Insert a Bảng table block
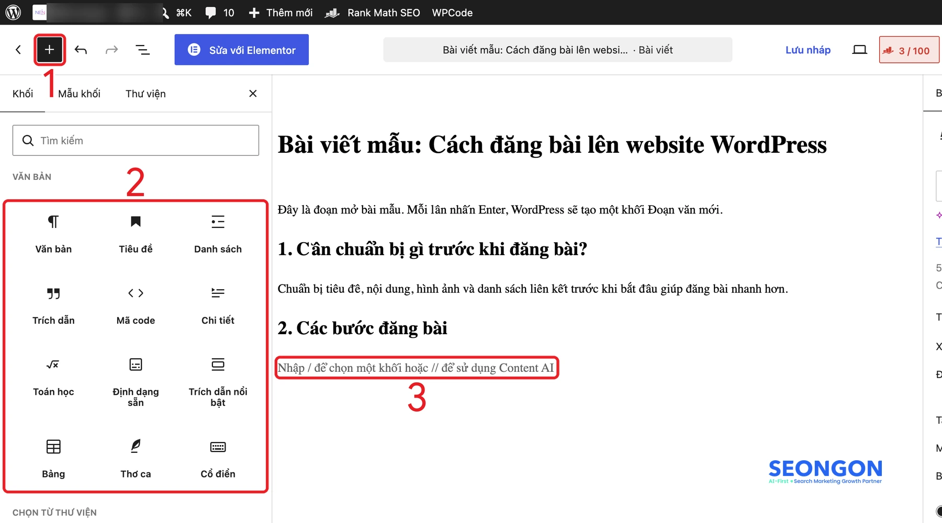The height and width of the screenshot is (523, 942). pos(53,459)
